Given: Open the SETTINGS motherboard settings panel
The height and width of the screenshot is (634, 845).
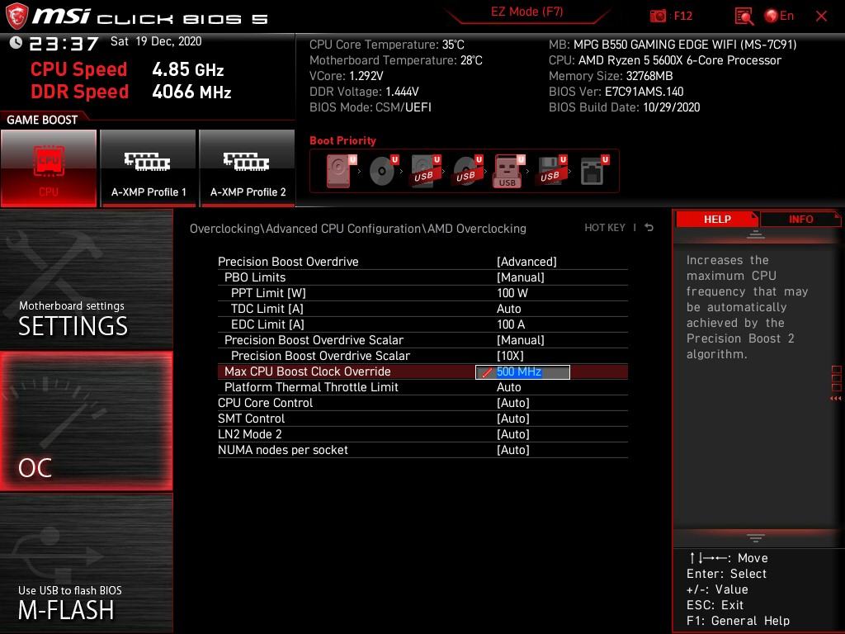Looking at the screenshot, I should (x=86, y=280).
